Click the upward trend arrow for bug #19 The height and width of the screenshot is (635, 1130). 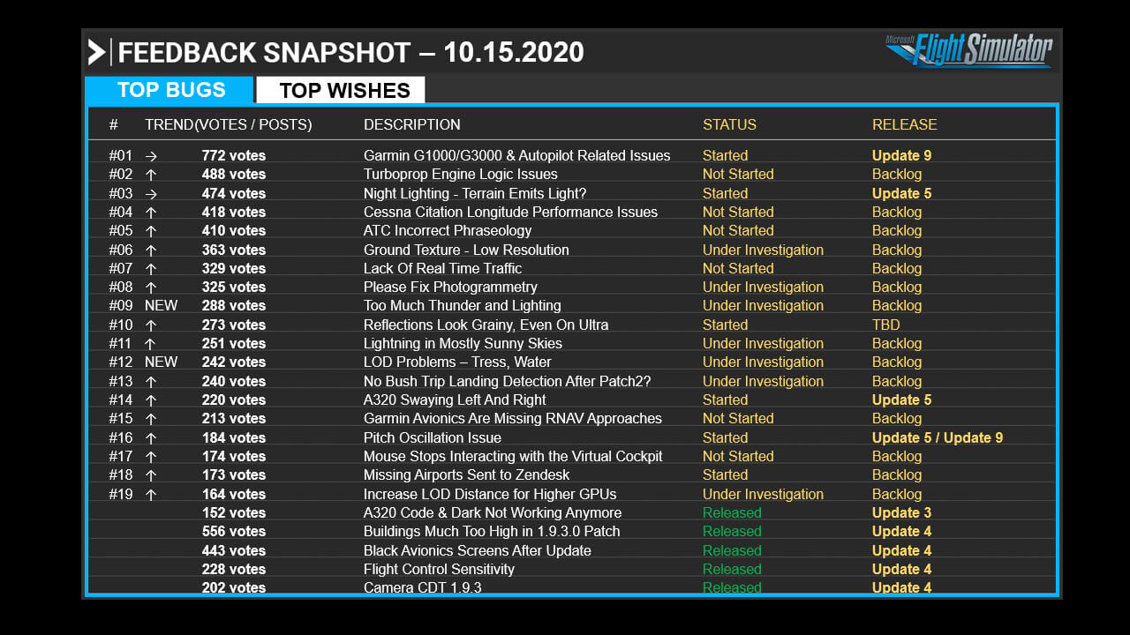(151, 495)
